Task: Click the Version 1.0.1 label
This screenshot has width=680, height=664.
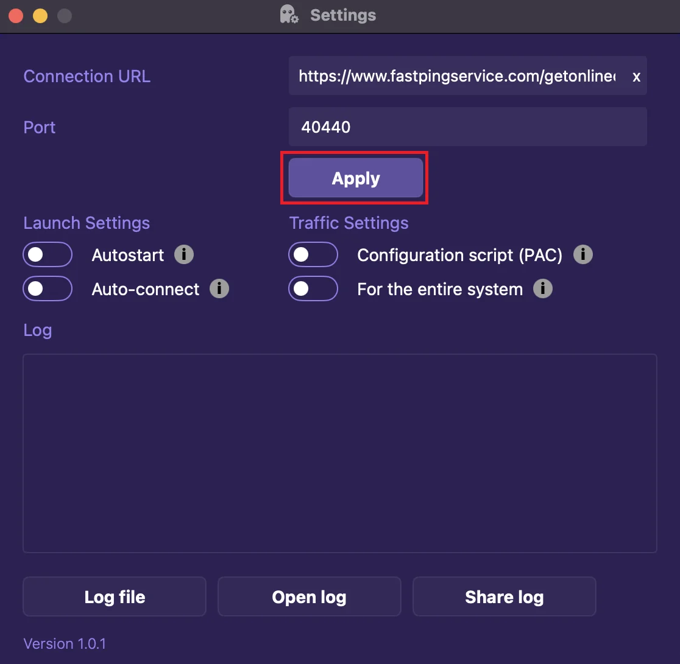Action: coord(65,643)
